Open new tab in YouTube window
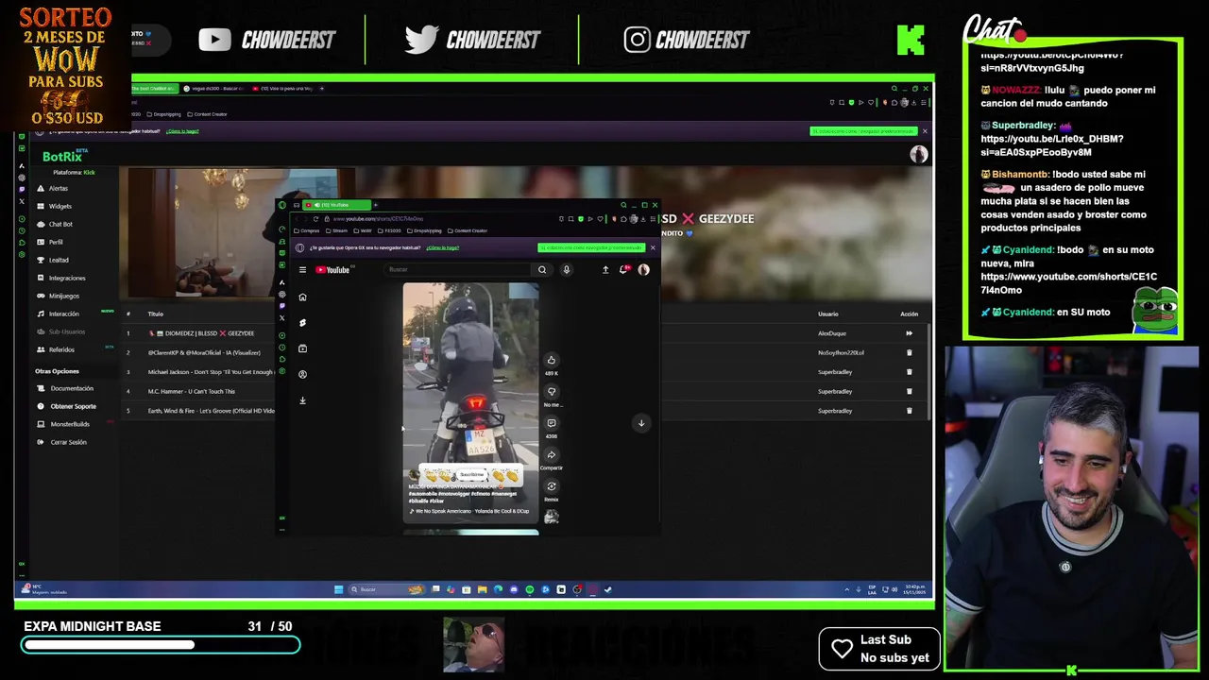 376,205
